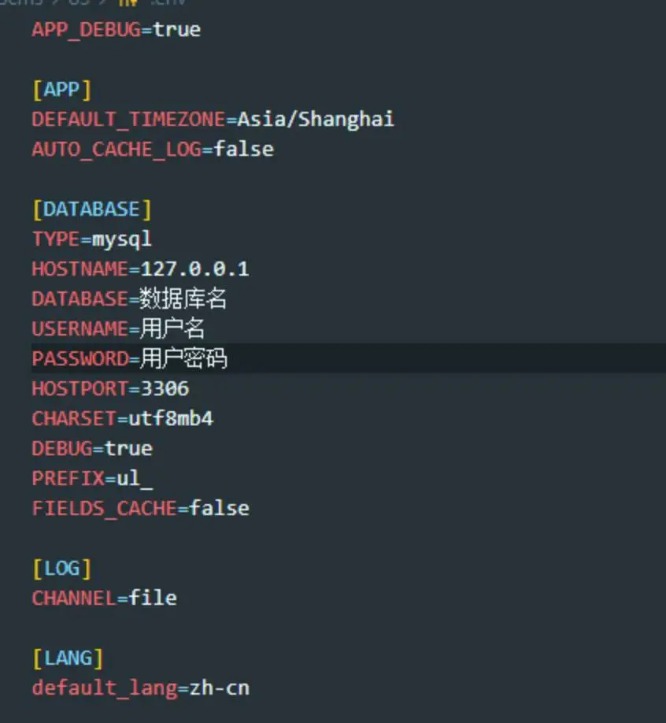
Task: Click the APP_DEBUG key on the first line
Action: pyautogui.click(x=88, y=30)
